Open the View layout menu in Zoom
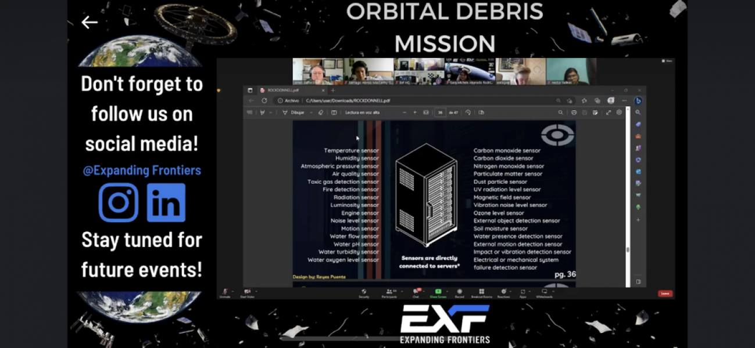Viewport: 755px width, 348px height. pyautogui.click(x=667, y=61)
